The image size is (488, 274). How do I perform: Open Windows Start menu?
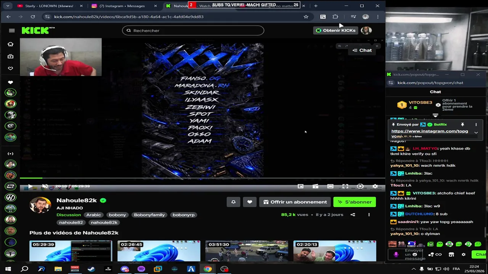coord(8,269)
